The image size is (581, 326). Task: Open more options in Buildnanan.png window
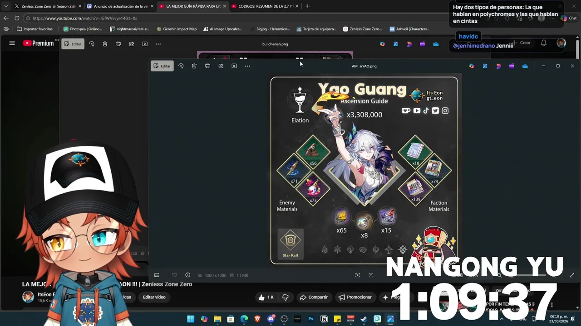[x=158, y=44]
